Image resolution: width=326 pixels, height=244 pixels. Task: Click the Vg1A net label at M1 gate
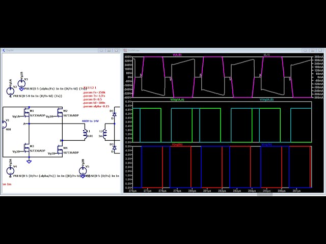pyautogui.click(x=16, y=116)
